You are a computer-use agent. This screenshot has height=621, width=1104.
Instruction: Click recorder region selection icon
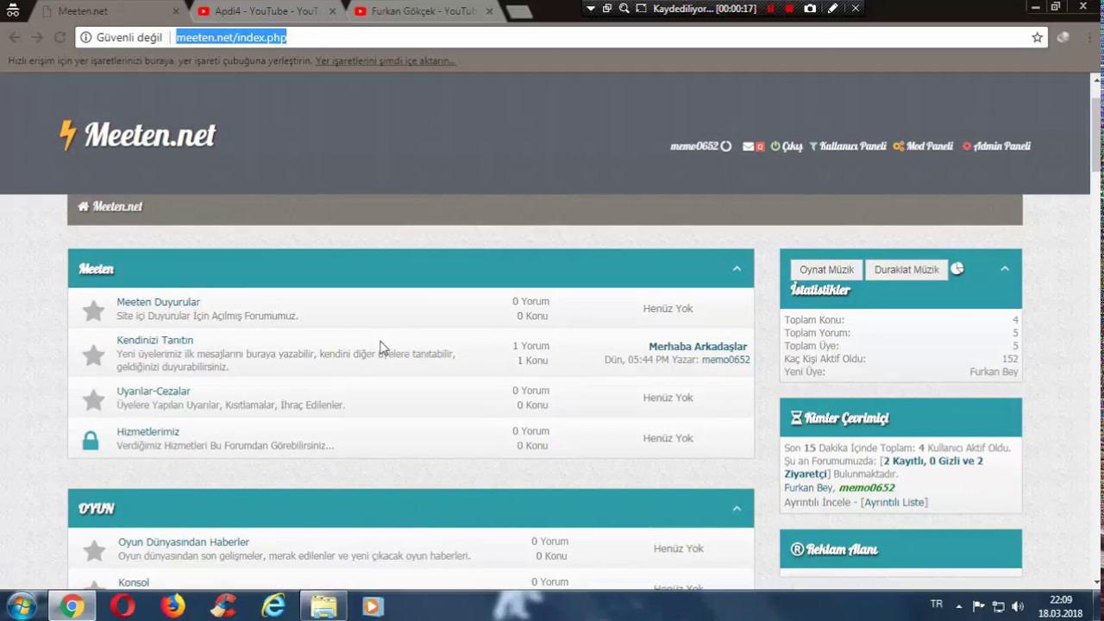click(641, 8)
